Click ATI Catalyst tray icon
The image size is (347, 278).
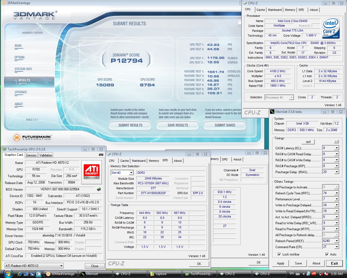[x=314, y=274]
